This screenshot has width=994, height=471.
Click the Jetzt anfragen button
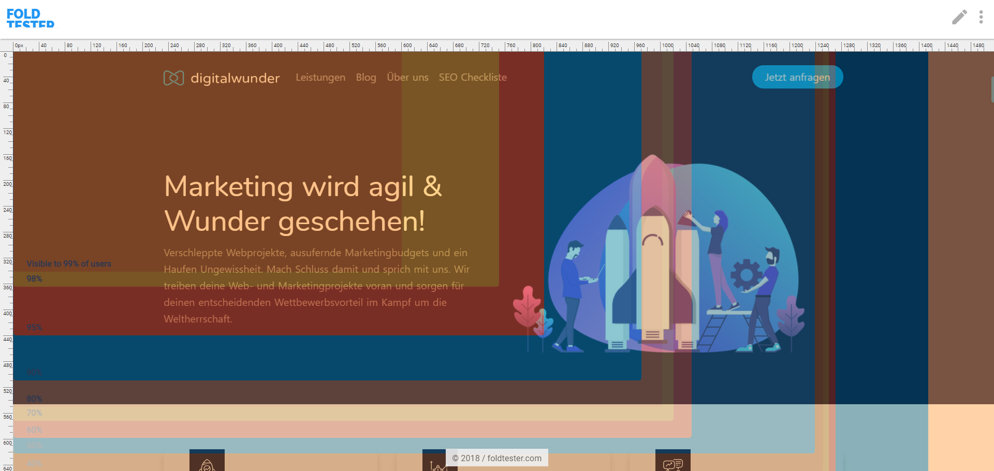(x=797, y=77)
